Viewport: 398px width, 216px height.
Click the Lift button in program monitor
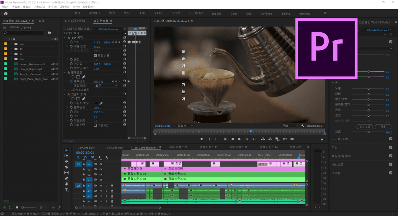[x=263, y=139]
